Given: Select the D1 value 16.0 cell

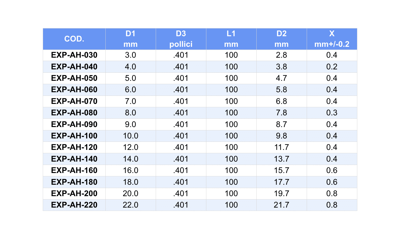Looking at the screenshot, I should 131,171.
